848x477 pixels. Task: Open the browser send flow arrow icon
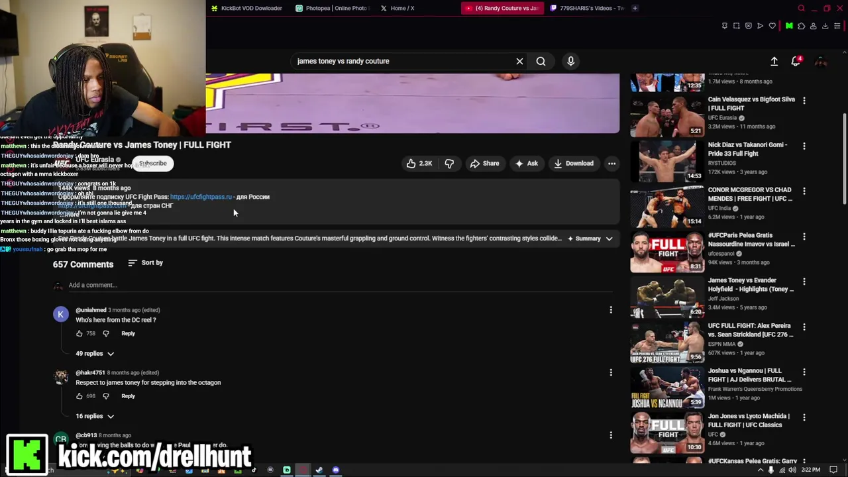760,26
